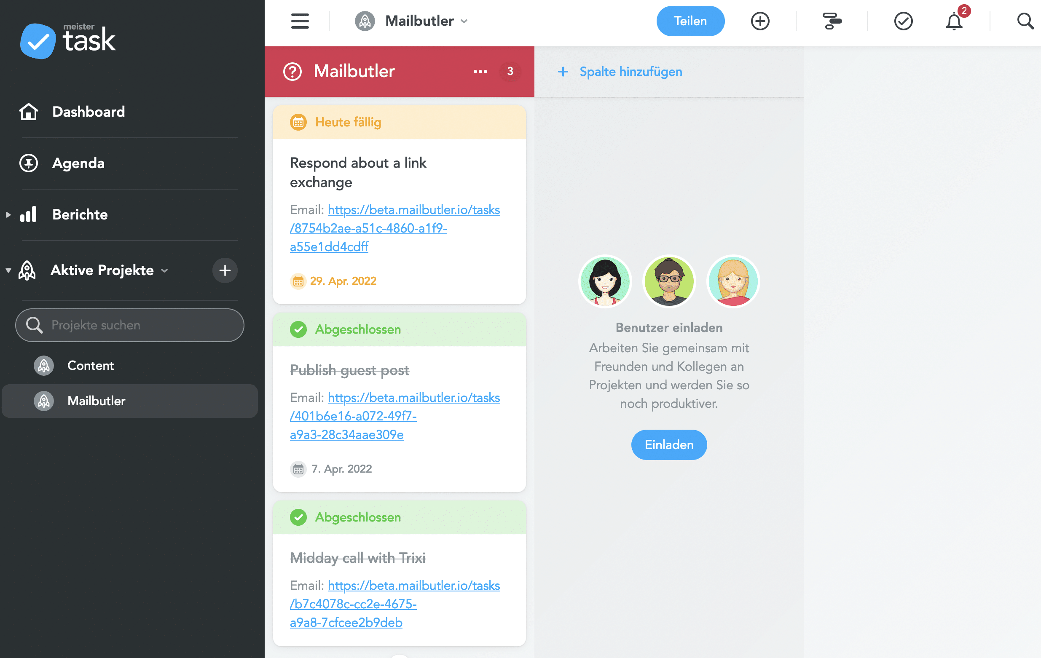The height and width of the screenshot is (658, 1041).
Task: Click the green check on Midday call card
Action: click(x=298, y=517)
